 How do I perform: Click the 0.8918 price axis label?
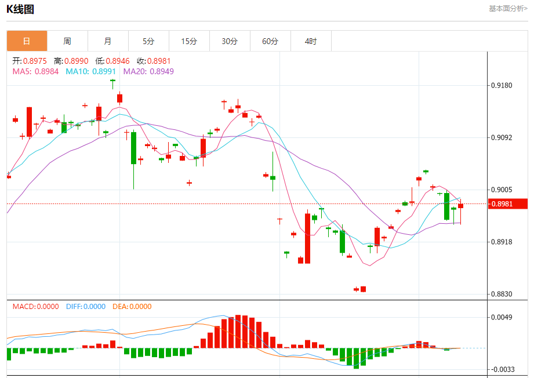click(502, 242)
